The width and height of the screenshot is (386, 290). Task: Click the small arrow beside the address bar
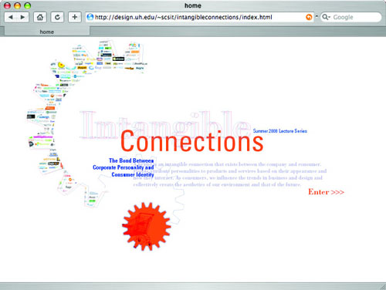pyautogui.click(x=317, y=16)
